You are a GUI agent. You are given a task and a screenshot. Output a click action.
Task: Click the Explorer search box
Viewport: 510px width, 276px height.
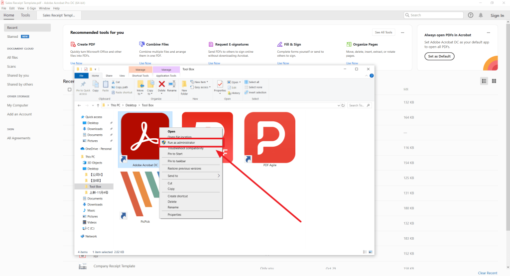click(360, 105)
